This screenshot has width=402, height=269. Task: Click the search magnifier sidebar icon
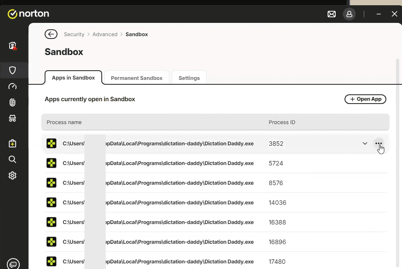tap(12, 159)
